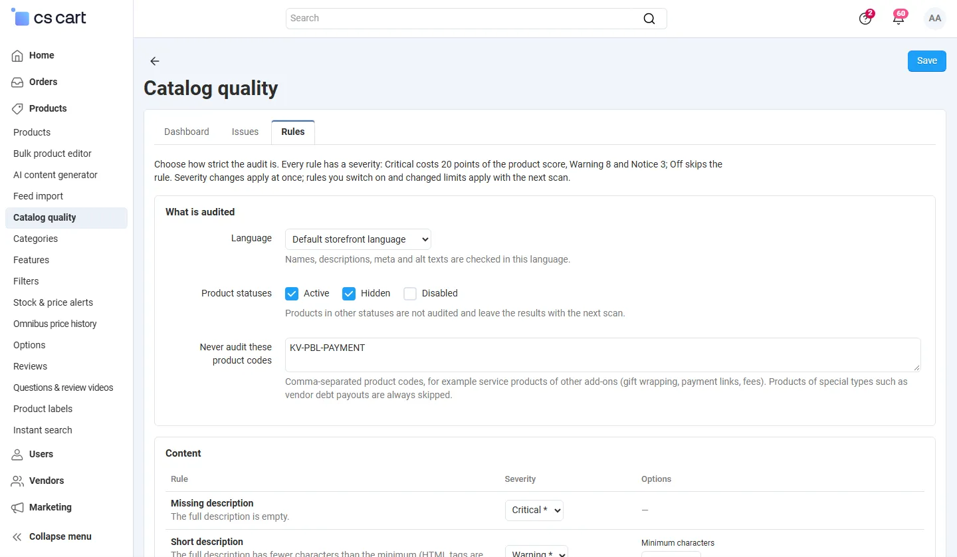
Task: Click the Collapse menu chevrons icon
Action: pos(18,536)
